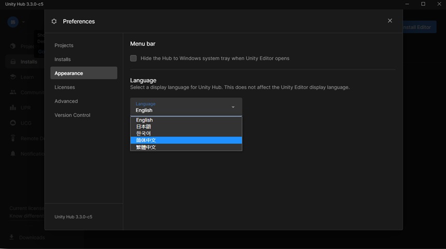Click the Learn icon in Hub sidebar
Image resolution: width=446 pixels, height=249 pixels.
pos(13,77)
